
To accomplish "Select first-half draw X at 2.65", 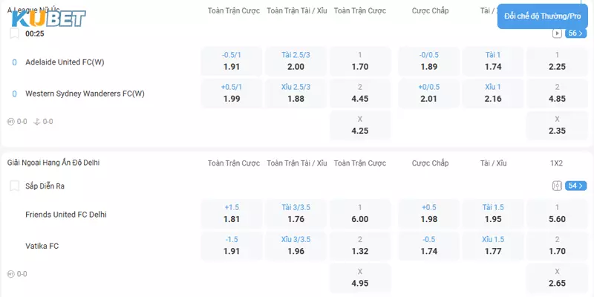I will [x=556, y=278].
